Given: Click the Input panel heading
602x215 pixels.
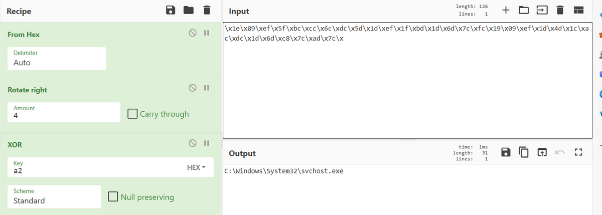Looking at the screenshot, I should pyautogui.click(x=239, y=11).
